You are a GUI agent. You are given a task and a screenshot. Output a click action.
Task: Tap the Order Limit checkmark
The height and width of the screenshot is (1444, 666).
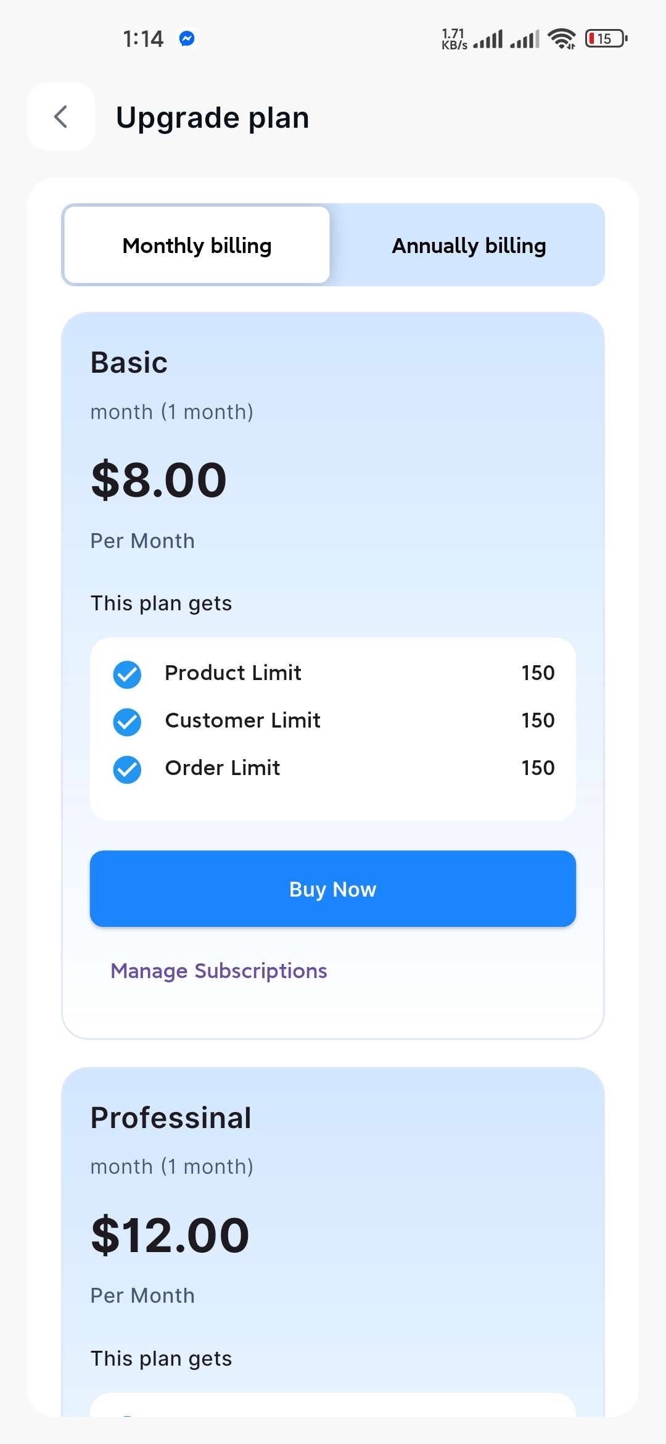[127, 769]
